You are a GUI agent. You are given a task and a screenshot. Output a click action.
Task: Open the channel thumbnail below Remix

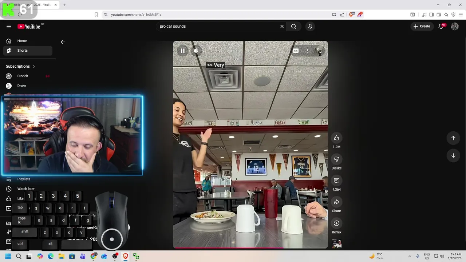(x=337, y=244)
